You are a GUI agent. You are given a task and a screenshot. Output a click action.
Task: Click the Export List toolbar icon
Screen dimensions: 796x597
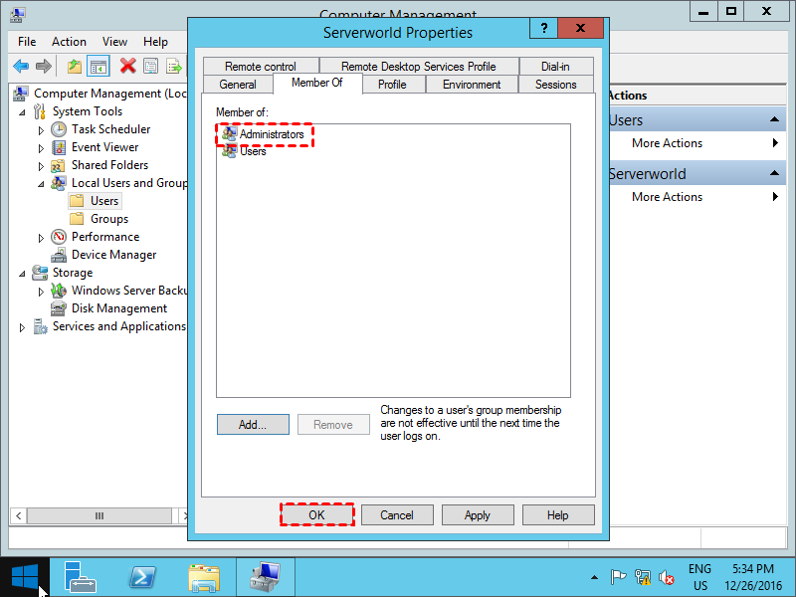coord(173,66)
